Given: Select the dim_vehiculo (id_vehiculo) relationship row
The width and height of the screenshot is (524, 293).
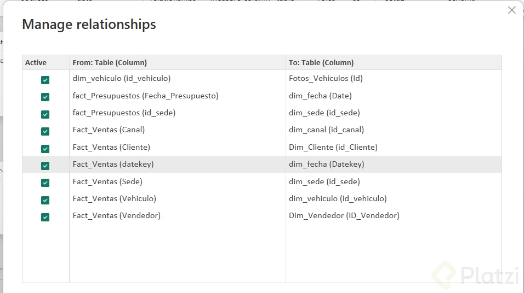Looking at the screenshot, I should pyautogui.click(x=121, y=79).
